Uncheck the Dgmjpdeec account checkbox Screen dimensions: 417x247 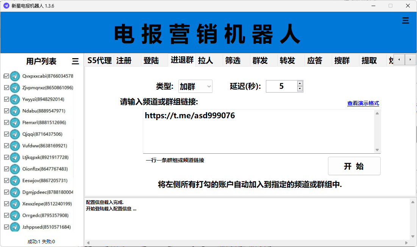pyautogui.click(x=7, y=192)
